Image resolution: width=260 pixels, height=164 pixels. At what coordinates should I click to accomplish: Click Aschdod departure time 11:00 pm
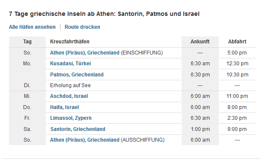click(x=237, y=96)
